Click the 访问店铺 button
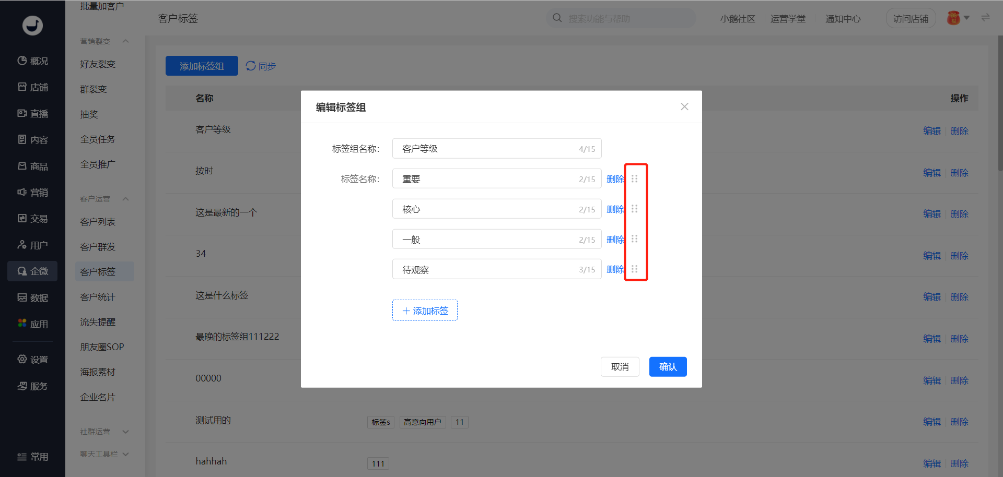This screenshot has height=477, width=1003. (x=911, y=19)
